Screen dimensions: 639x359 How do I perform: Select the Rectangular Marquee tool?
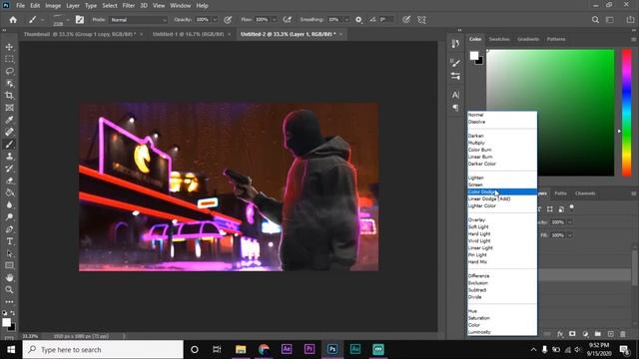point(9,59)
